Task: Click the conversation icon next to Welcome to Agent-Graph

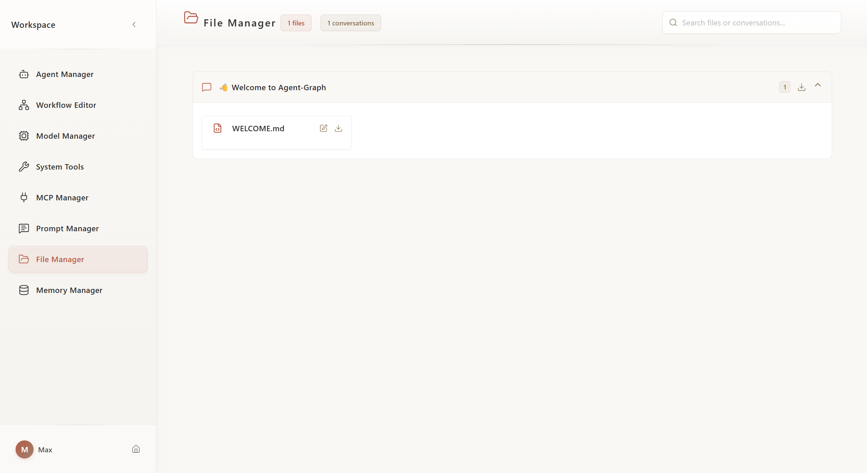Action: 206,87
